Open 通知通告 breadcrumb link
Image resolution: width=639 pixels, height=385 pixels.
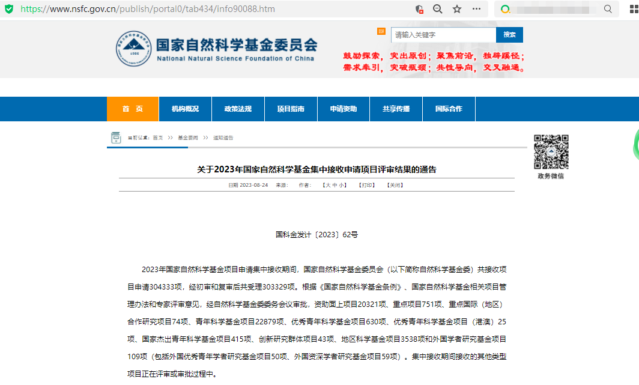point(223,138)
